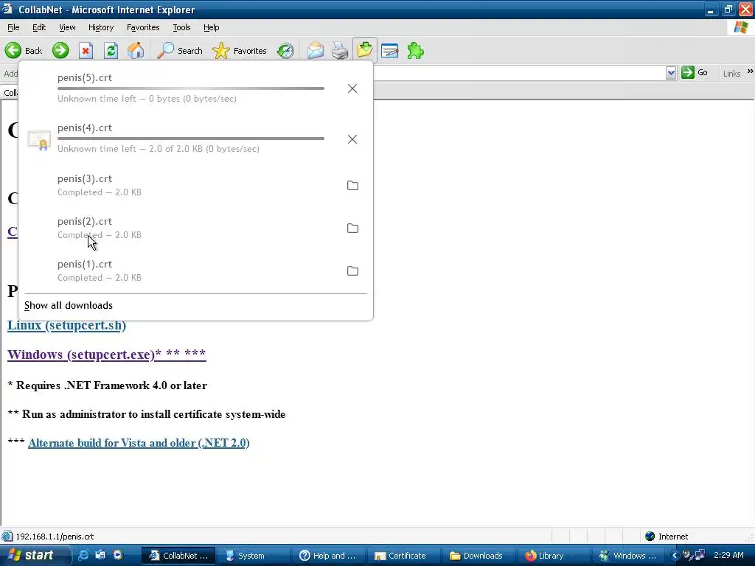Switch to the Certificate taskbar window
The height and width of the screenshot is (566, 755).
pyautogui.click(x=403, y=556)
